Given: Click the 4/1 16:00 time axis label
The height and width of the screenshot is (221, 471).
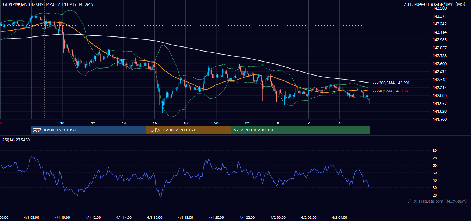Looking at the screenshot, I should pyautogui.click(x=154, y=218).
